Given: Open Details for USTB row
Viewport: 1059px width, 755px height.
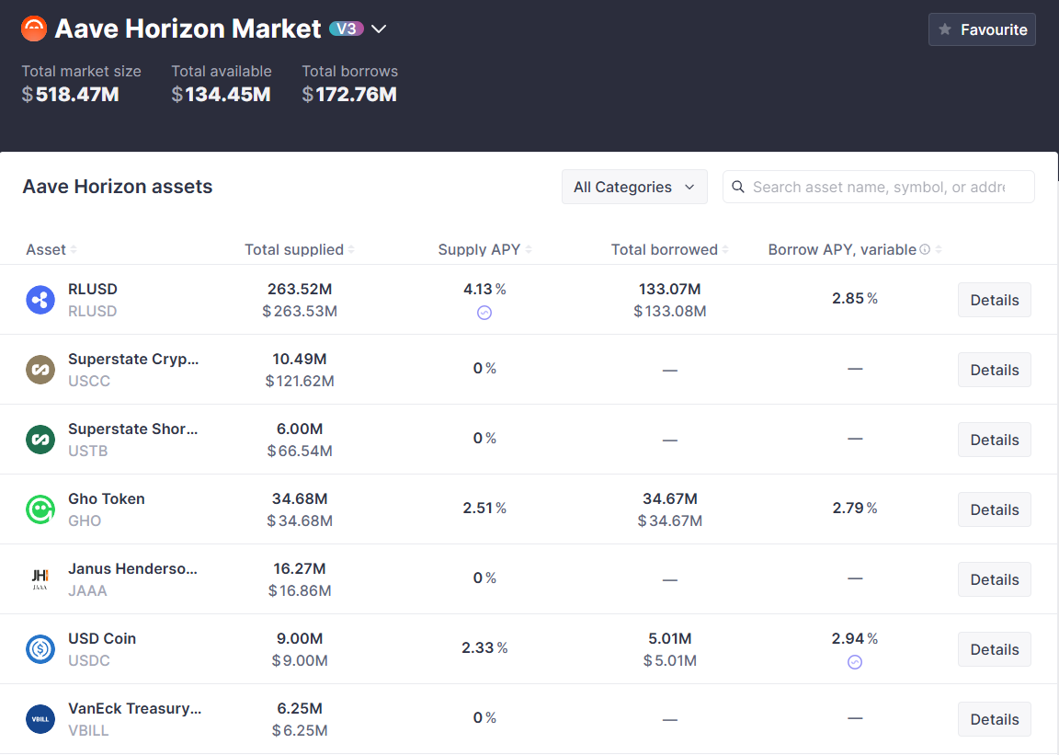Looking at the screenshot, I should 994,440.
